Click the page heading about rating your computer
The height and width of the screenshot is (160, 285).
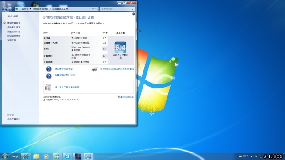click(68, 18)
